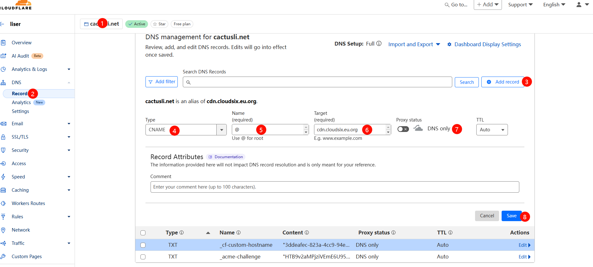This screenshot has width=593, height=267.
Task: Open Go to... quick search
Action: point(456,5)
